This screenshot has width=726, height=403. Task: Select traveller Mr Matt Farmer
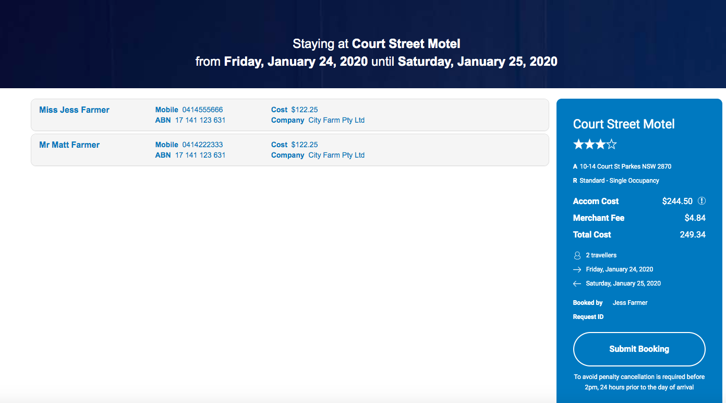[69, 145]
